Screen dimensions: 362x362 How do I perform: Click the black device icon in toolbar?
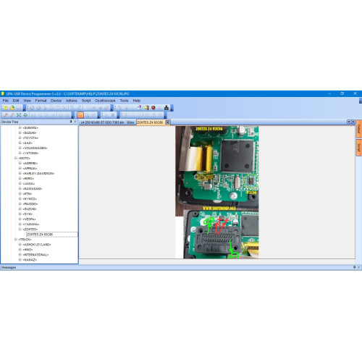pos(167,108)
